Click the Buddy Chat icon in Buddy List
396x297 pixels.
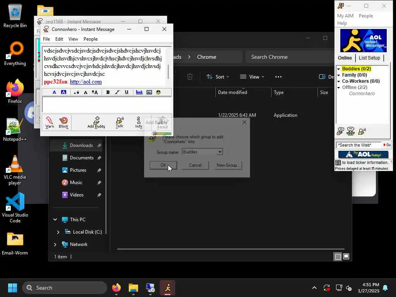(350, 131)
